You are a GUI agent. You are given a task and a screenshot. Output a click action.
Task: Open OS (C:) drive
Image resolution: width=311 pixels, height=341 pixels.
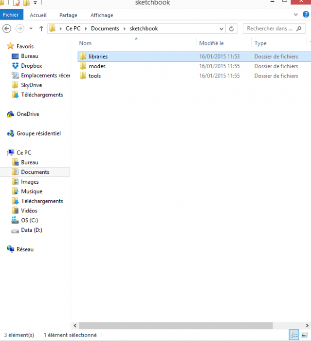(29, 220)
